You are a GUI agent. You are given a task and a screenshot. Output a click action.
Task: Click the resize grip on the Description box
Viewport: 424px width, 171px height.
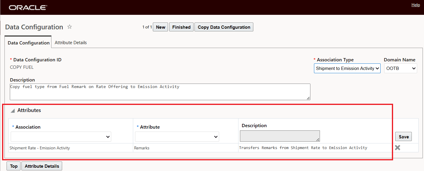click(x=308, y=98)
